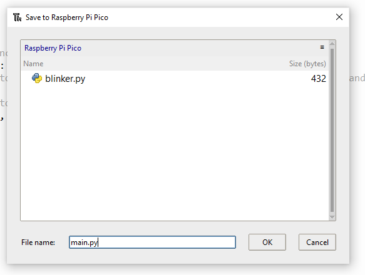Open the hamburger menu beside Raspberry Pi Pico
This screenshot has height=275, width=365.
click(x=322, y=47)
